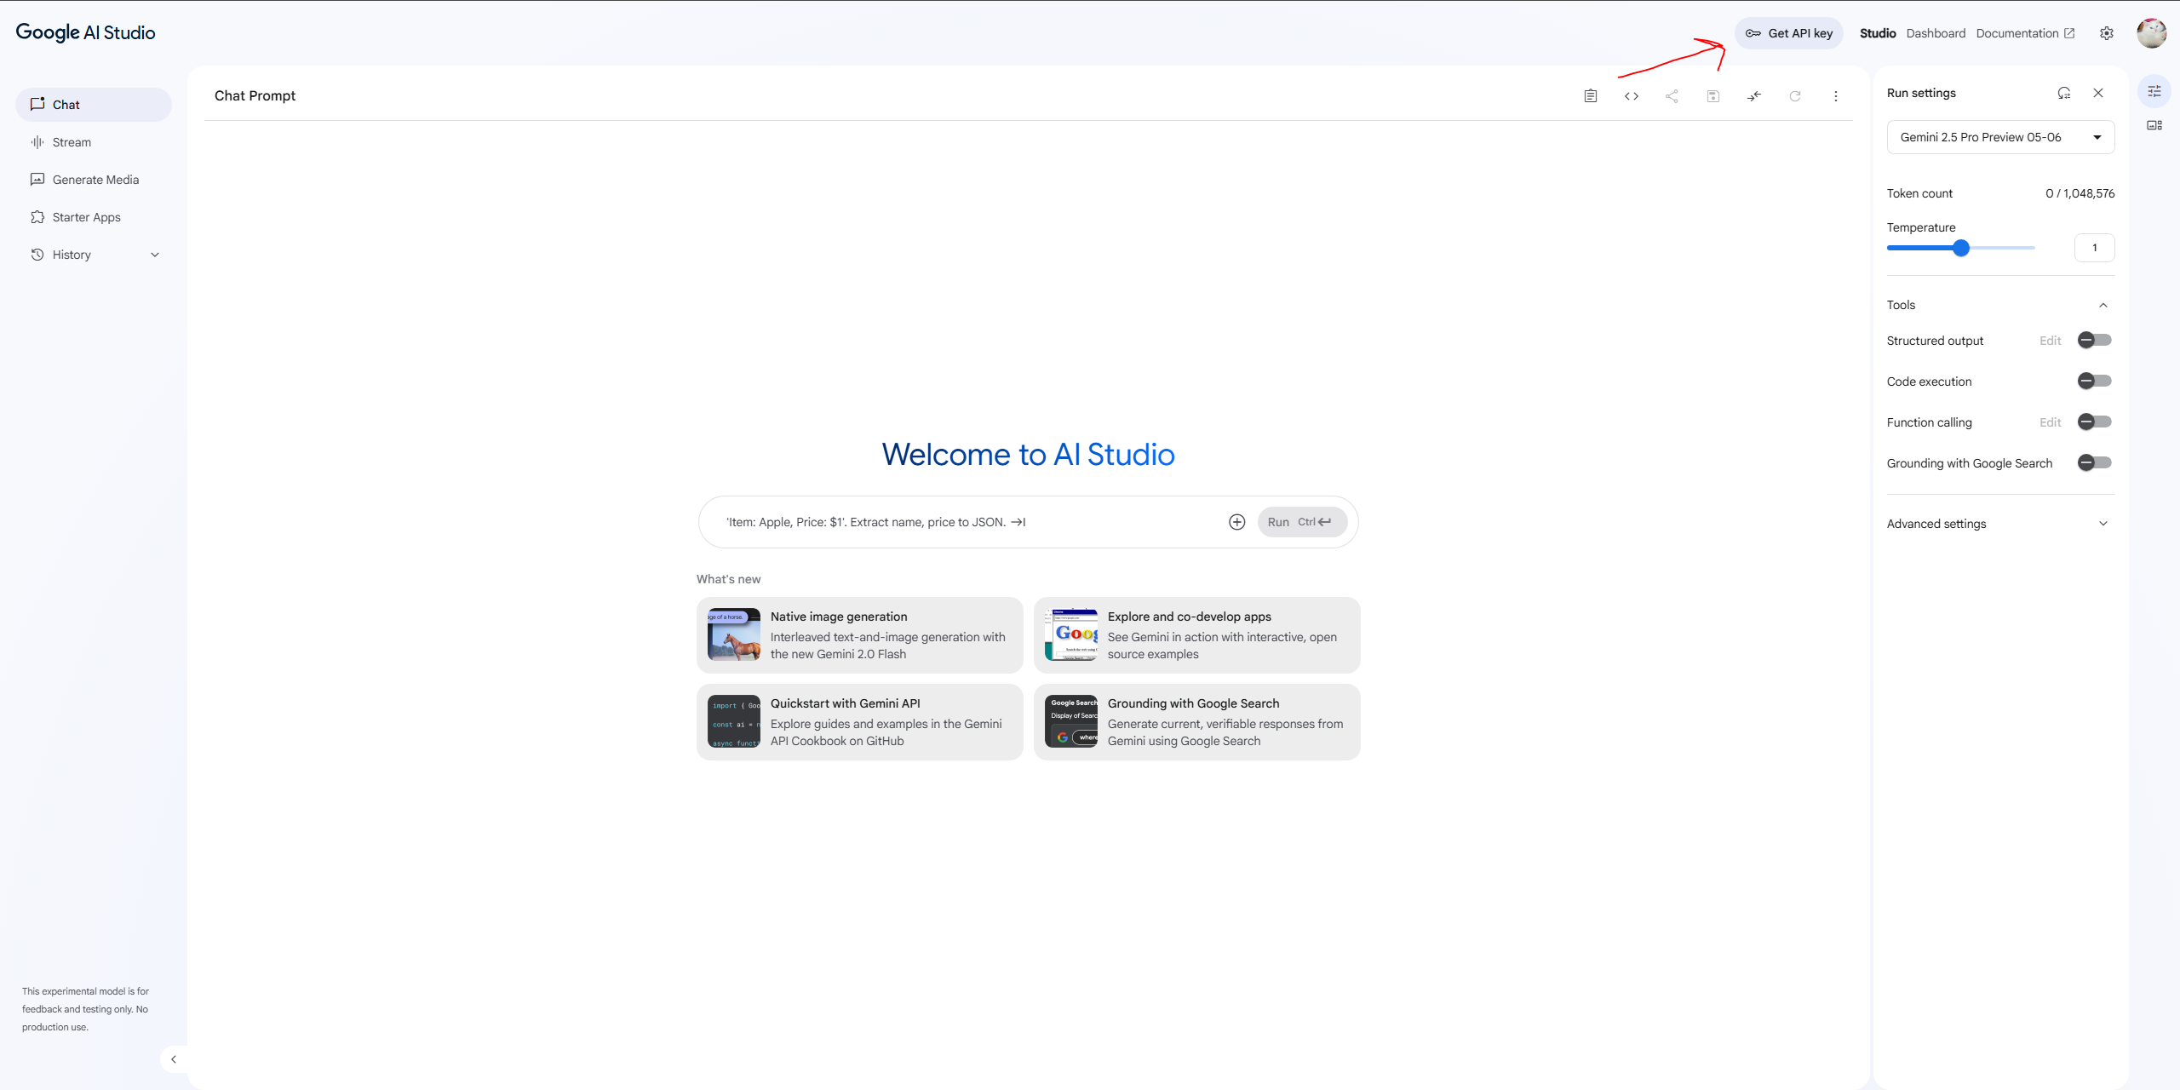Adjust the Temperature slider
The width and height of the screenshot is (2180, 1090).
[1961, 248]
